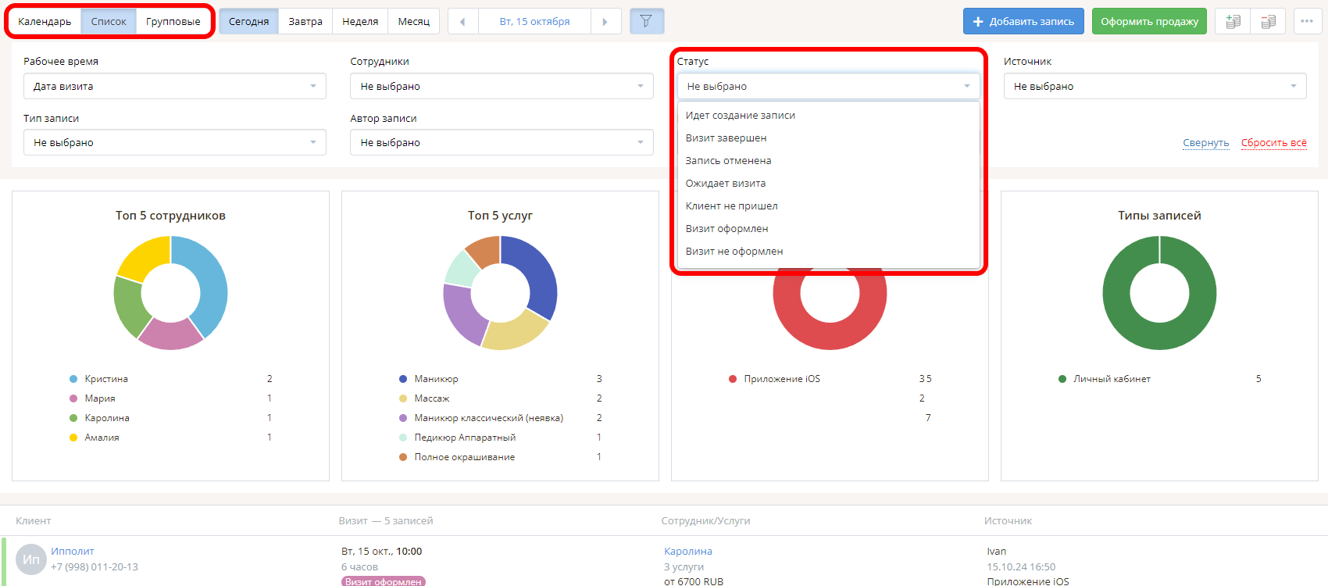Click Добавить запись button
This screenshot has height=586, width=1328.
tap(1023, 21)
